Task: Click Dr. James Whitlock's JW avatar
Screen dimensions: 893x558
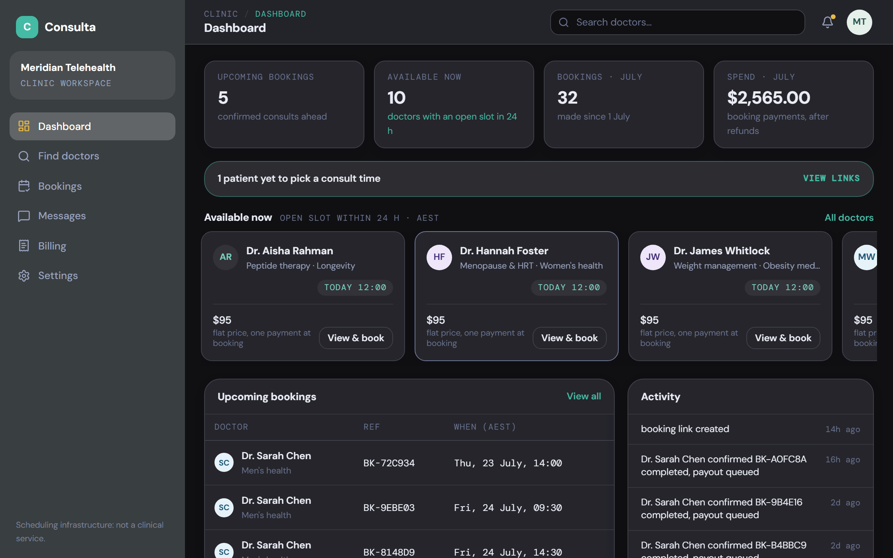Action: (x=653, y=257)
